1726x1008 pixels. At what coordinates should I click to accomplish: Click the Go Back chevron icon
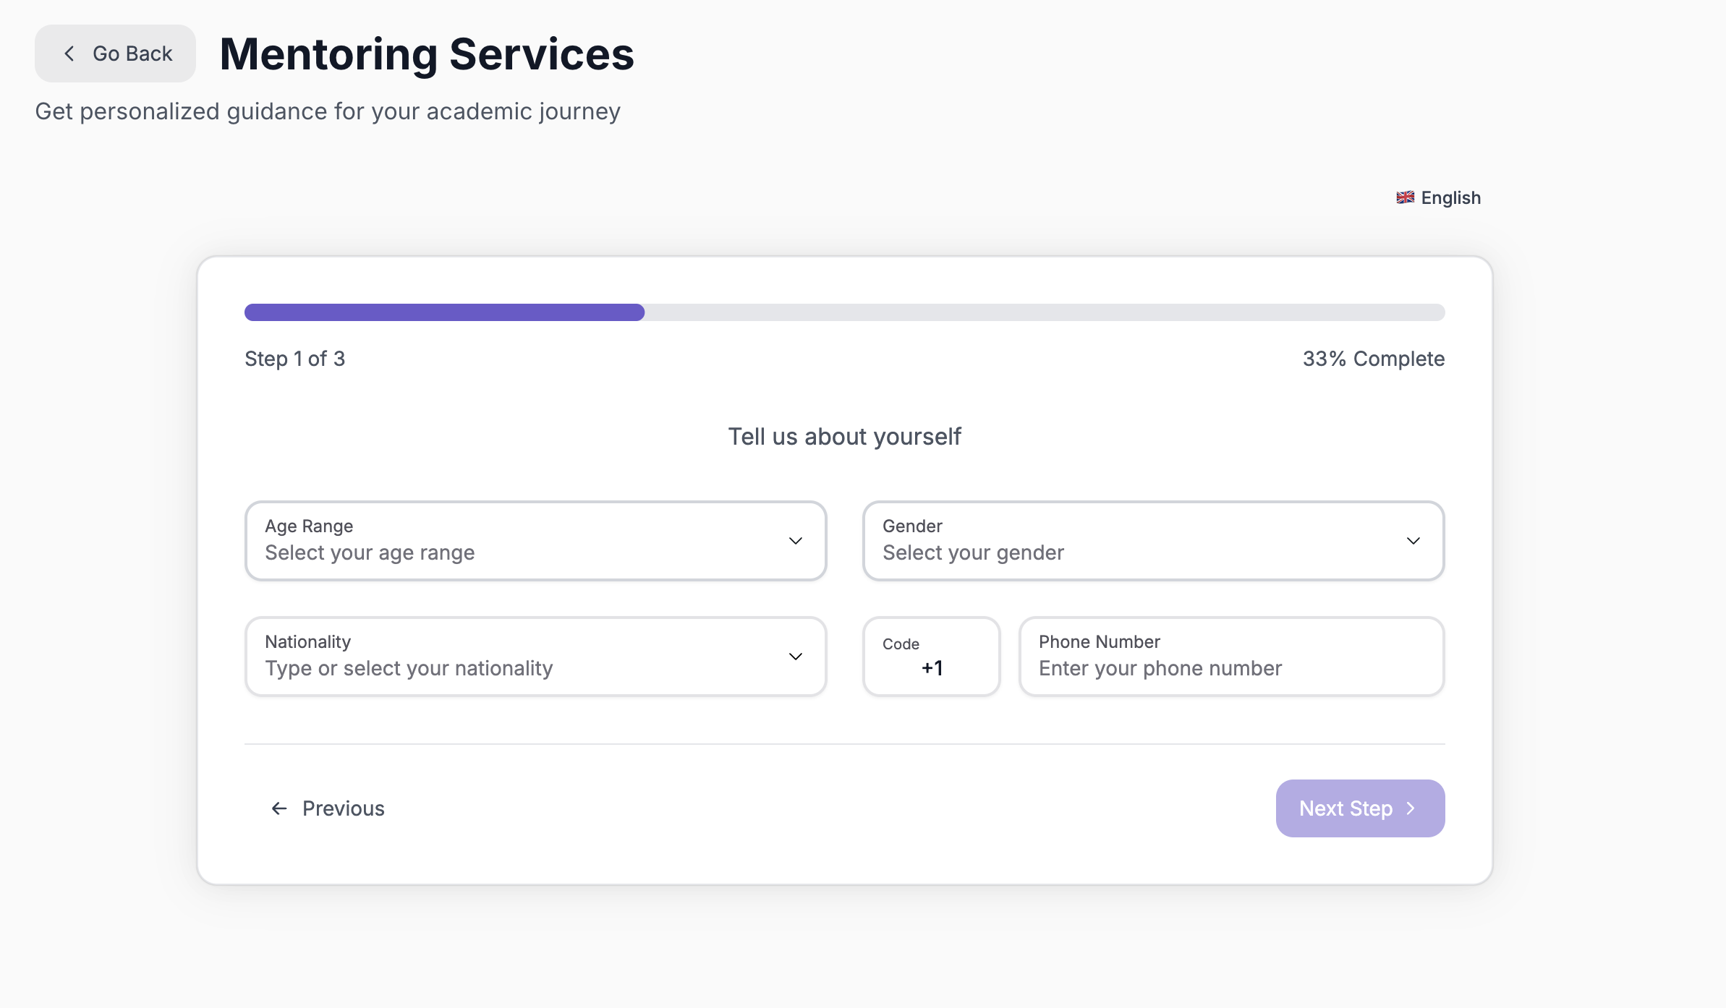point(69,54)
